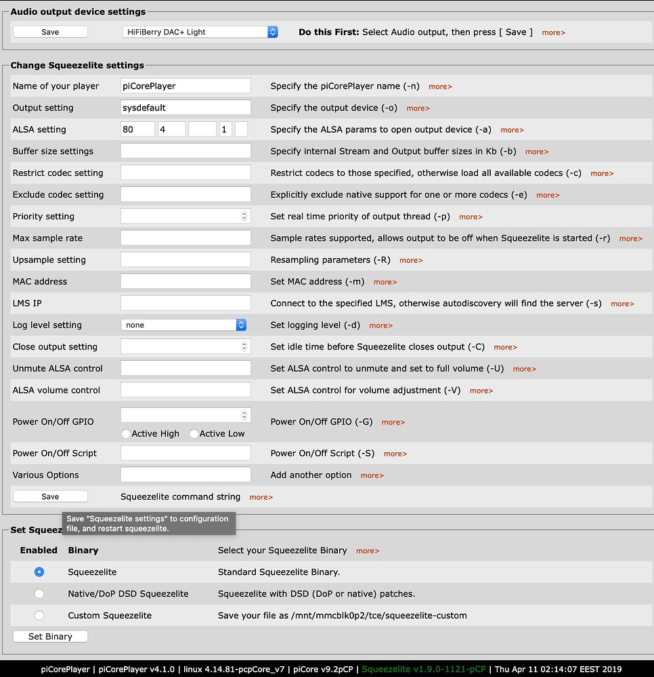Choose the Custom Squeezelite binary option
Viewport: 654px width, 677px height.
(x=39, y=615)
